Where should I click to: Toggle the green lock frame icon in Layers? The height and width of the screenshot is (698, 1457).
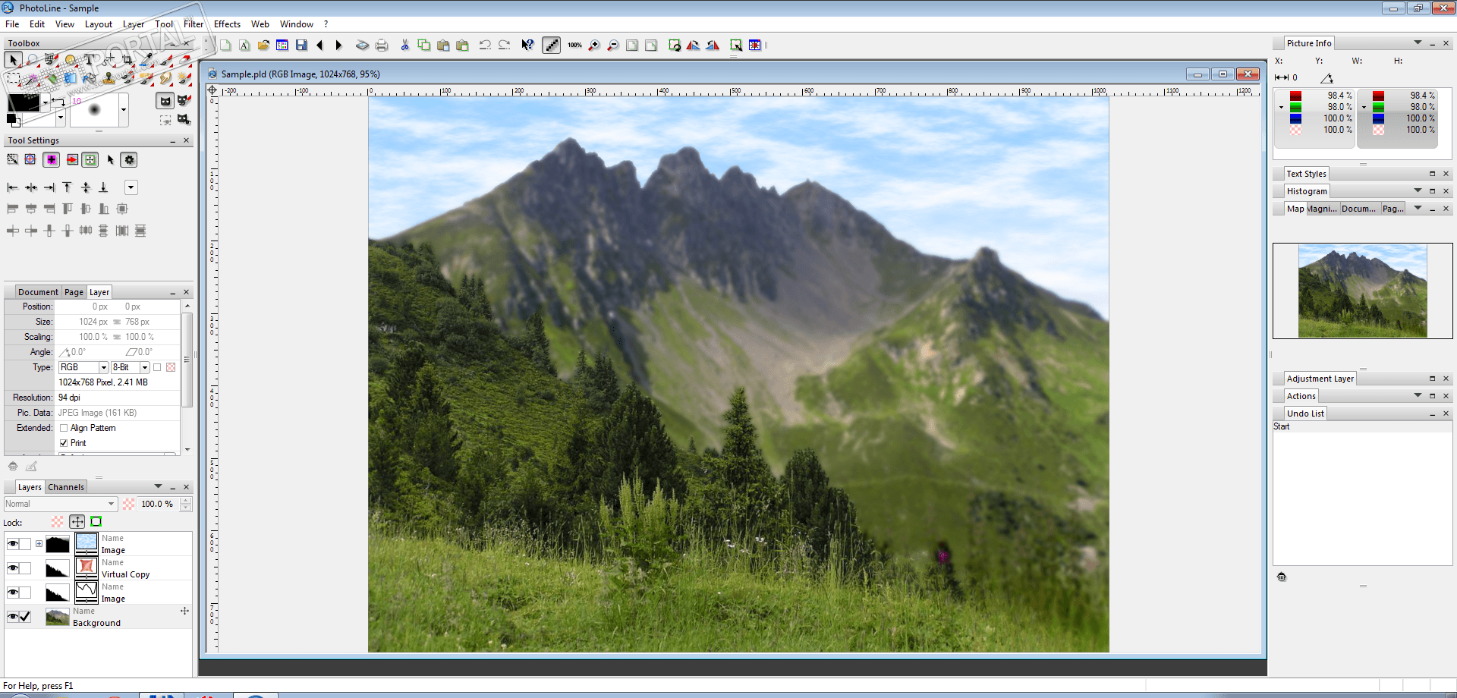click(96, 522)
